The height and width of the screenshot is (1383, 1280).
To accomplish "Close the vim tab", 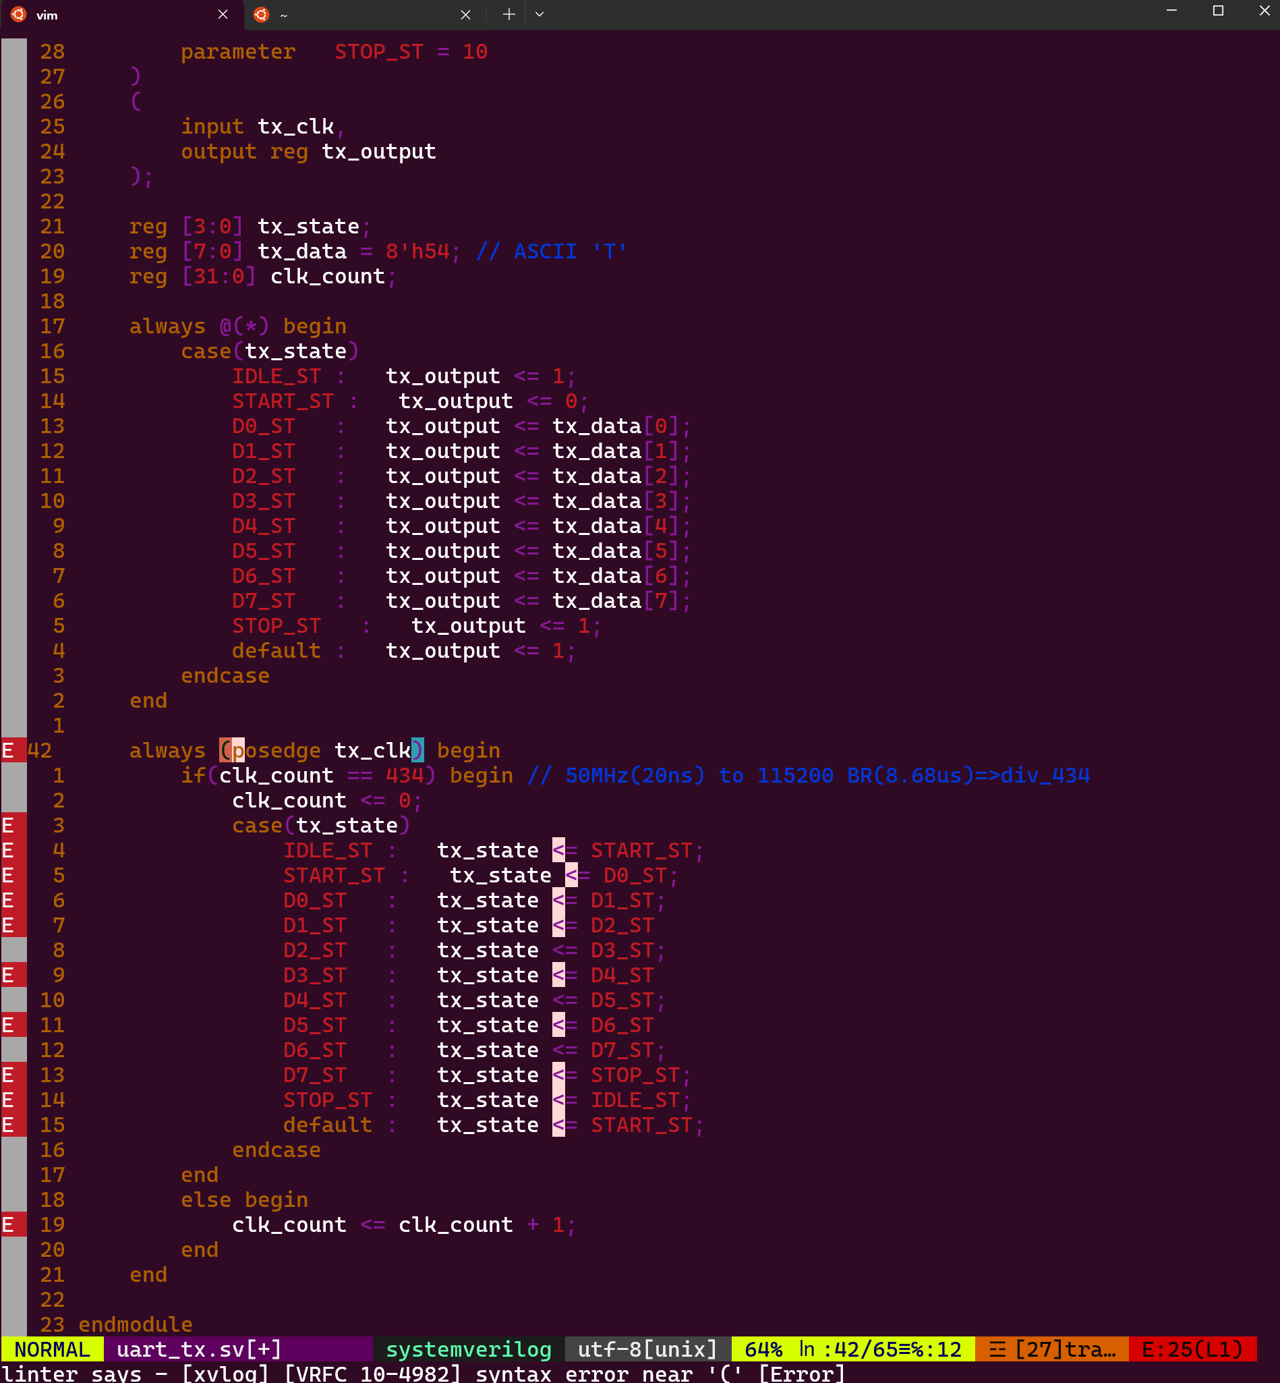I will pos(223,15).
